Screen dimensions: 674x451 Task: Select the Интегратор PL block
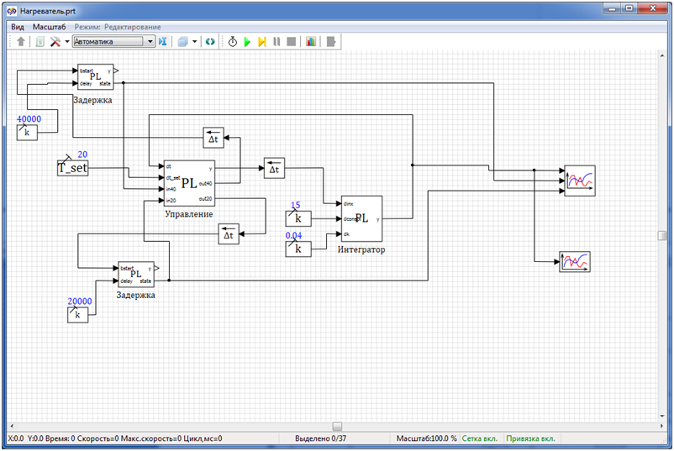coord(361,218)
